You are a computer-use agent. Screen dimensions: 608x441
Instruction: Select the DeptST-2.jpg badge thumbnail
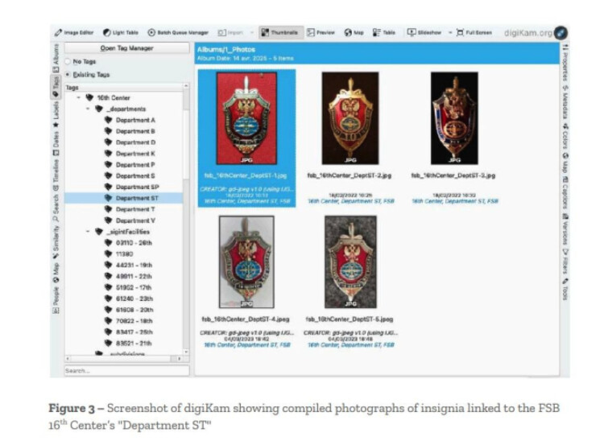coord(350,118)
